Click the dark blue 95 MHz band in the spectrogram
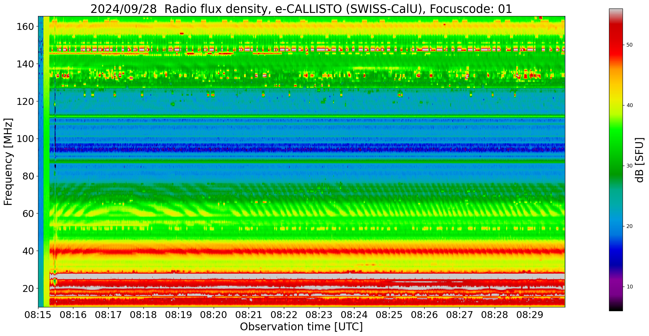This screenshot has height=336, width=649. pos(307,148)
